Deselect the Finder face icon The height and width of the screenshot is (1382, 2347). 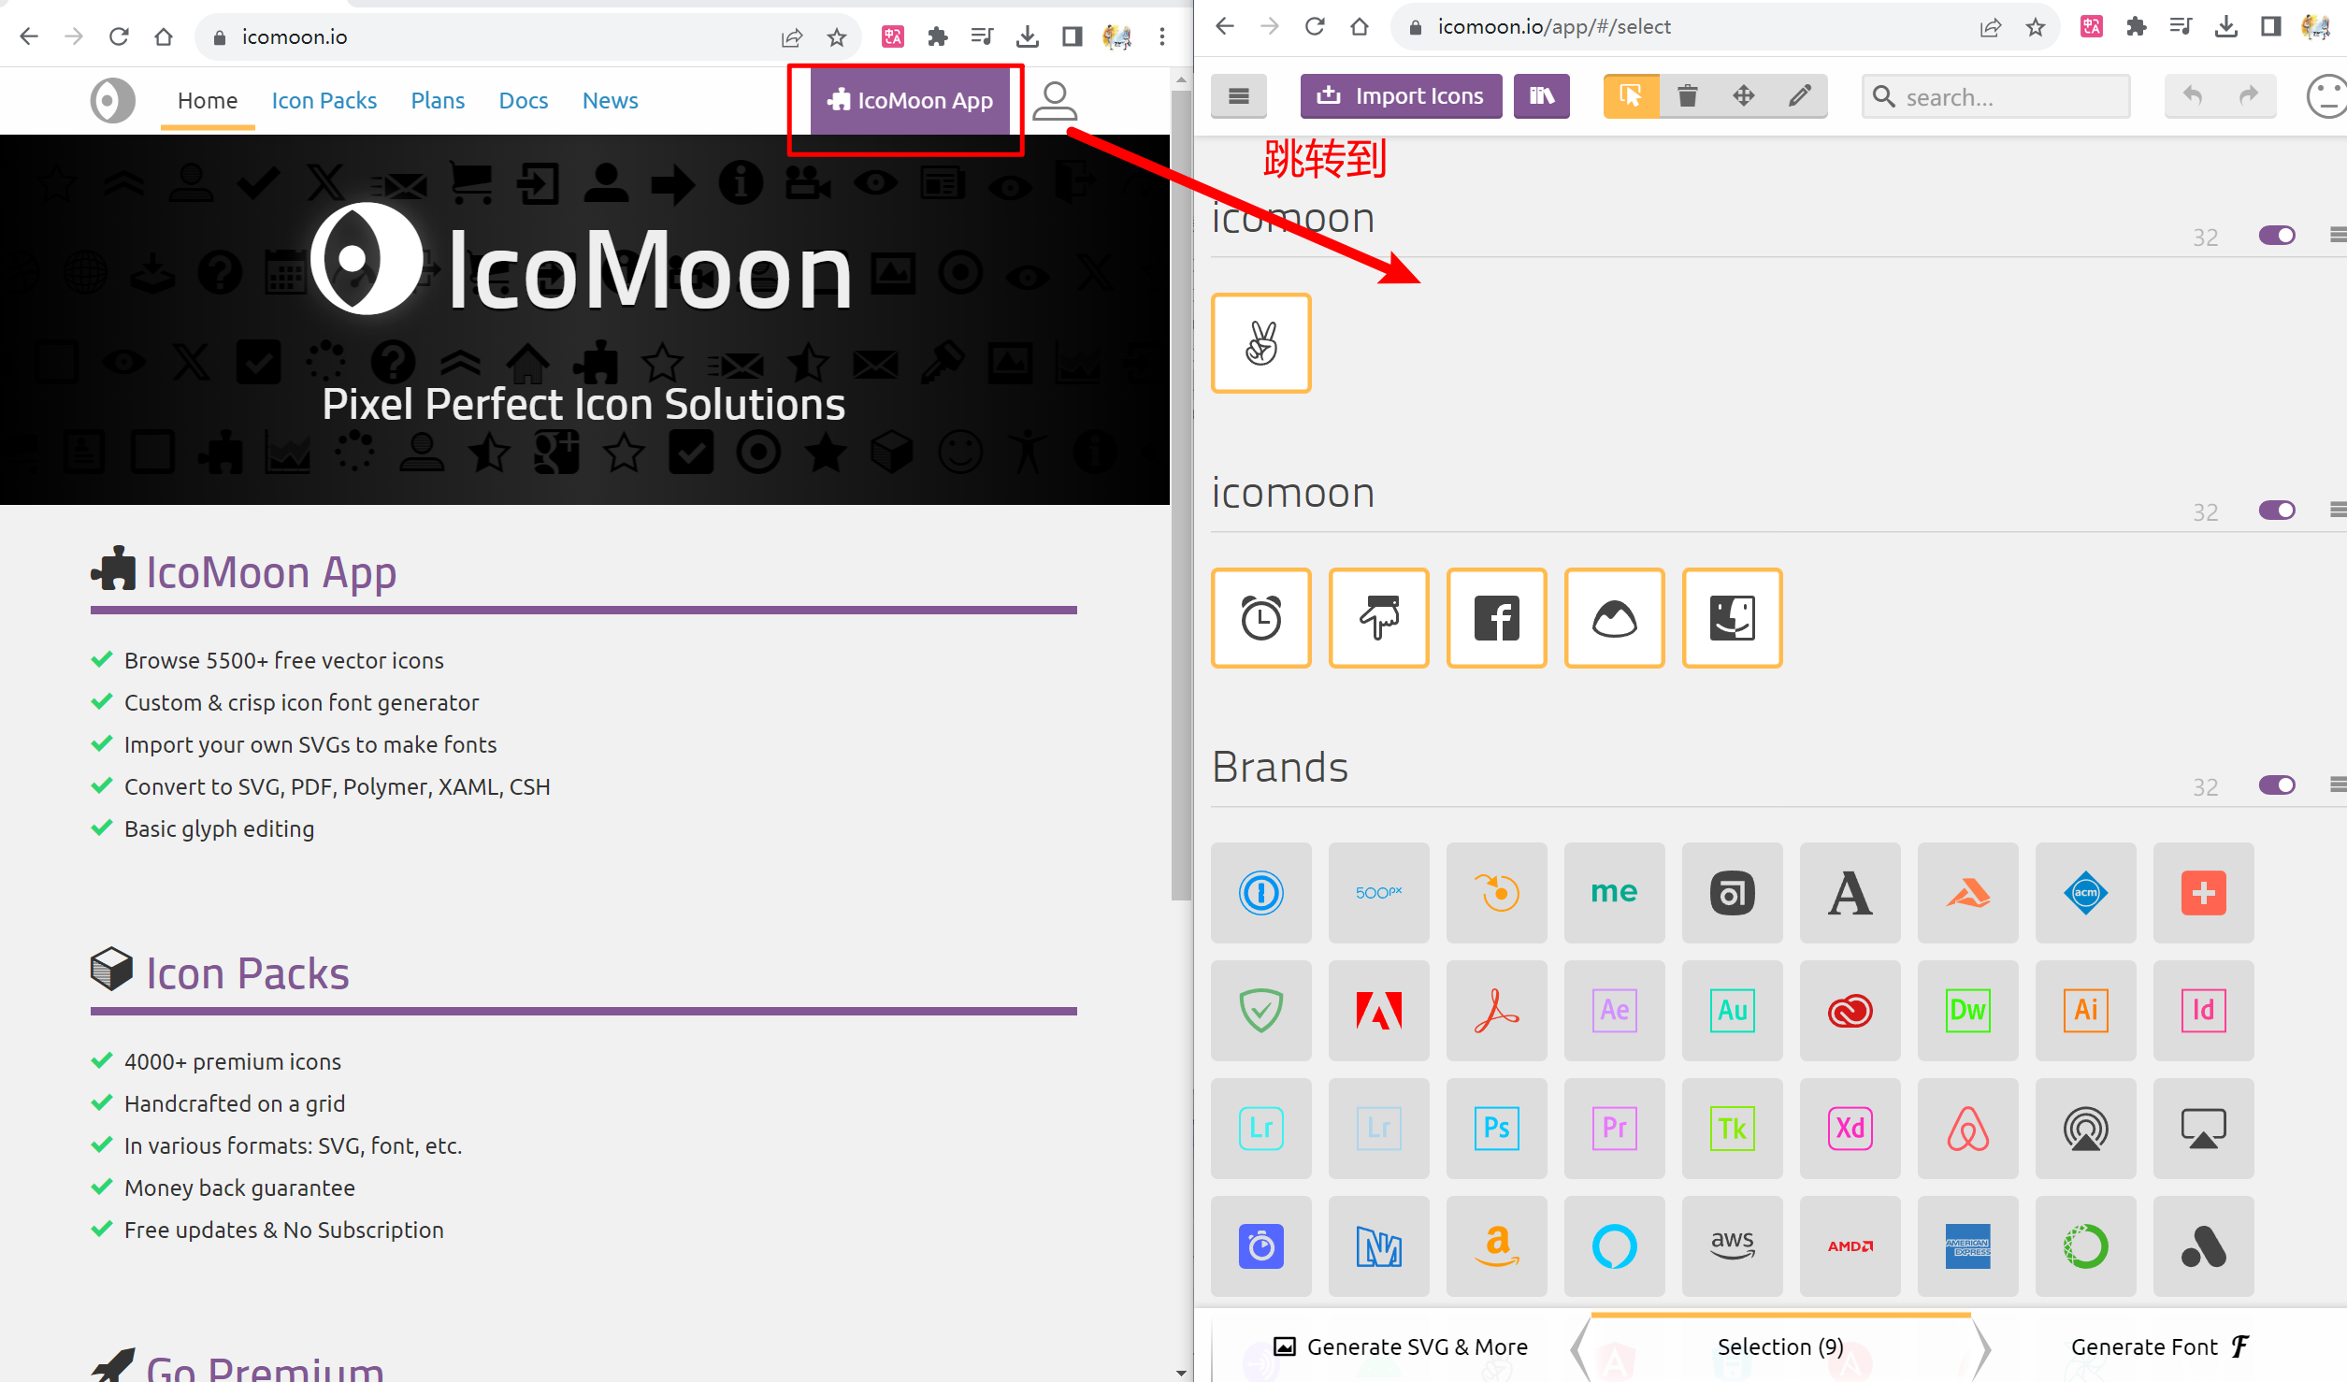pos(1732,618)
